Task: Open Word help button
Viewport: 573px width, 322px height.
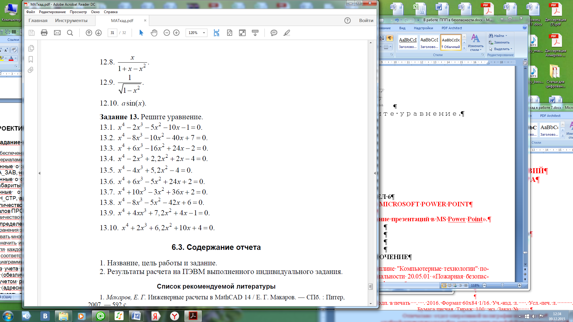Action: [x=525, y=28]
